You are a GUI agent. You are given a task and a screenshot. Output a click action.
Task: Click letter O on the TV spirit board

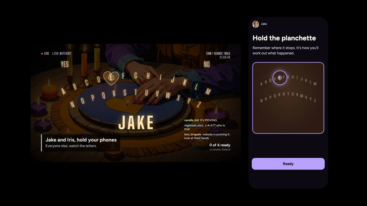82,101
